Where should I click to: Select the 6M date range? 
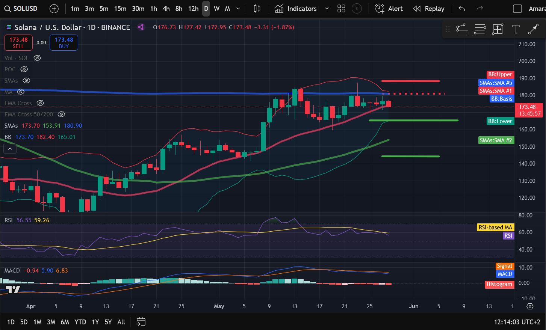point(65,322)
